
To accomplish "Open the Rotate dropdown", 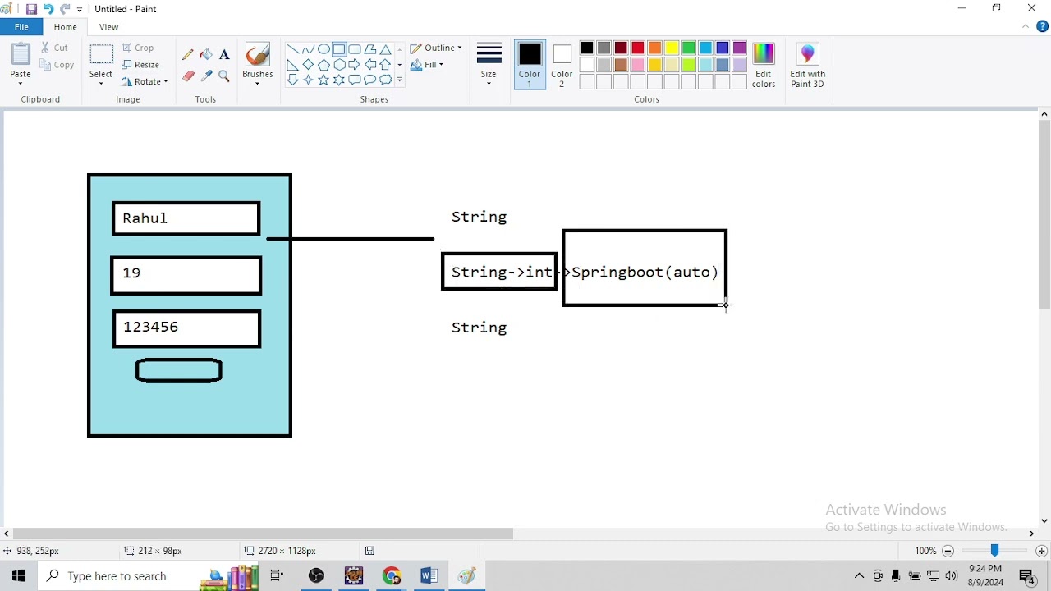I will click(145, 82).
